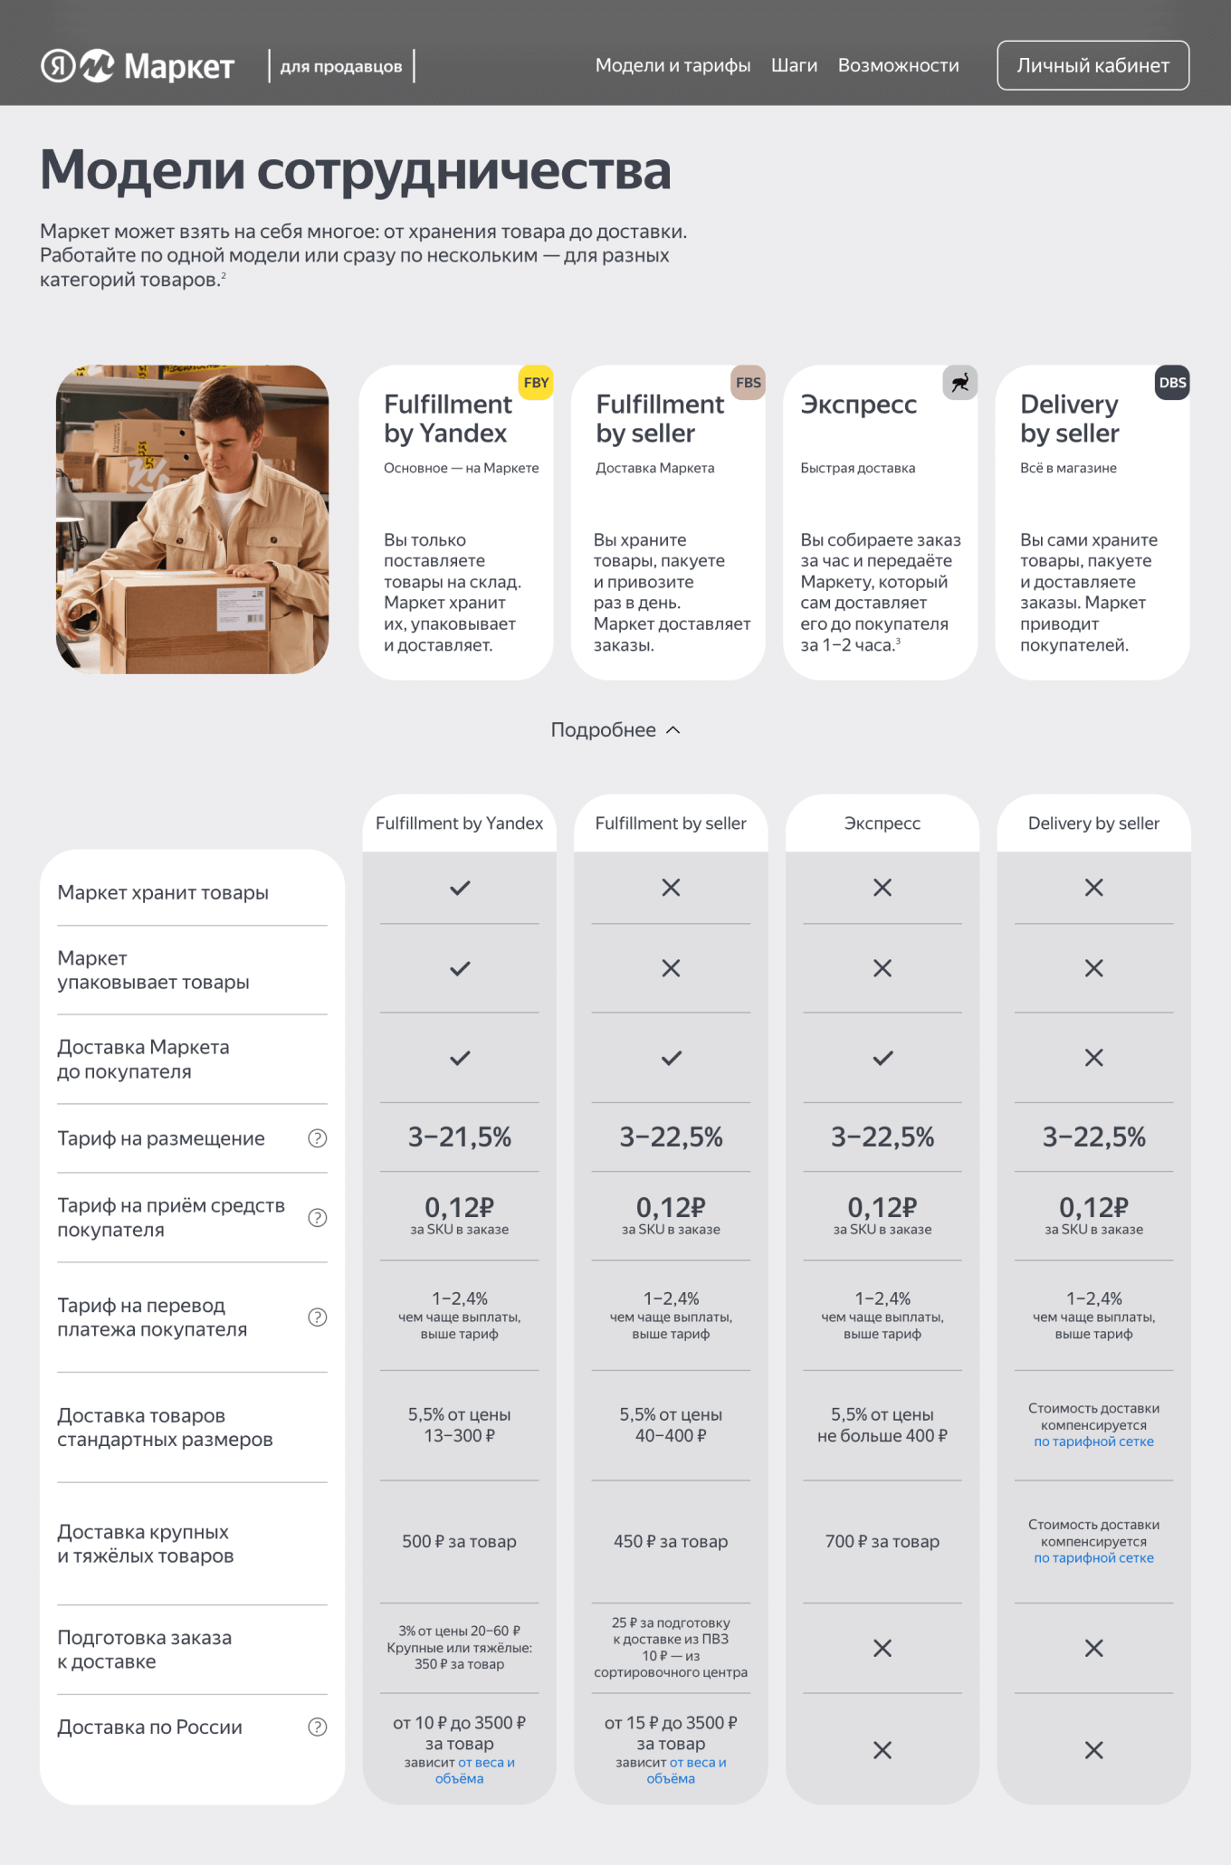Click 5,5% от цены 40–400 ₽ cell
Viewport: 1231px width, 1865px height.
671,1425
